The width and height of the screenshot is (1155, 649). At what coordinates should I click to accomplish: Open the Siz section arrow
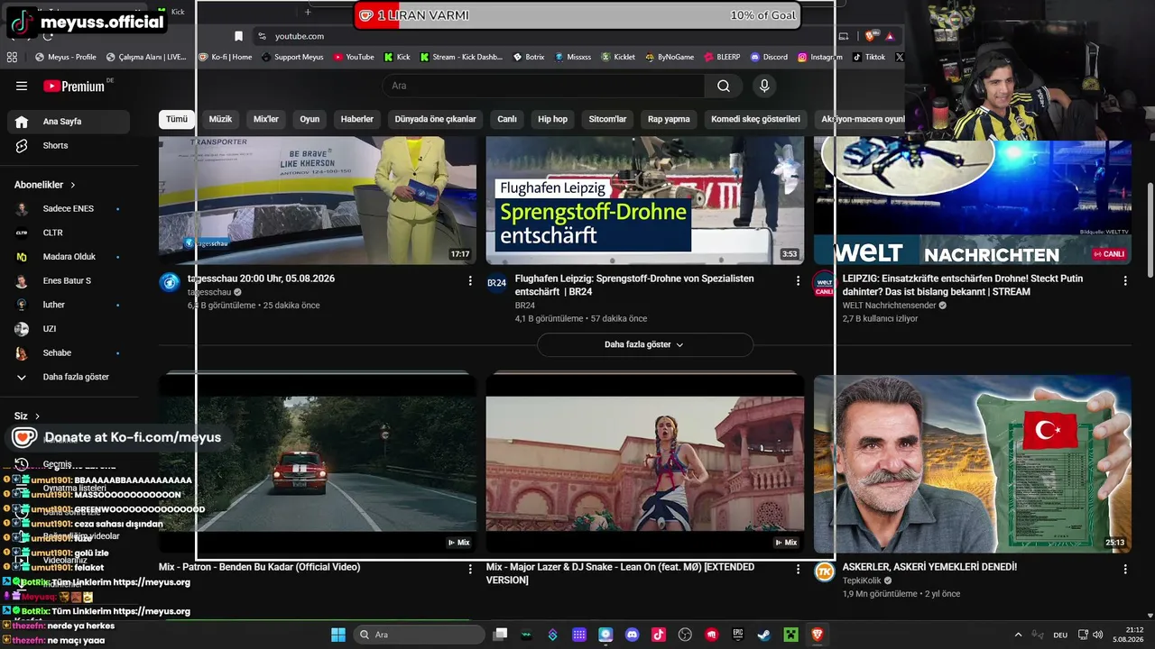click(37, 416)
